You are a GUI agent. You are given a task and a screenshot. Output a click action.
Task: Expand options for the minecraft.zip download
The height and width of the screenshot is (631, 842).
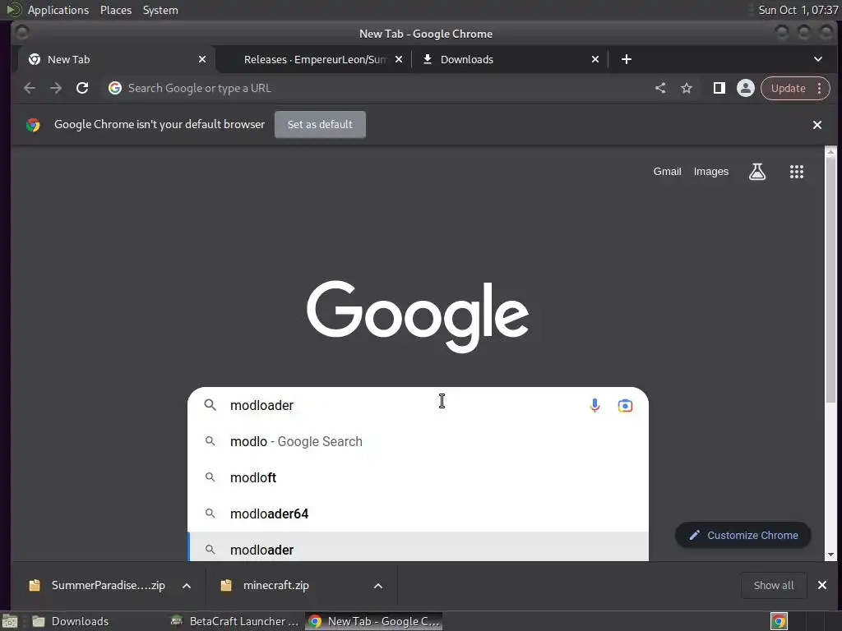click(378, 585)
